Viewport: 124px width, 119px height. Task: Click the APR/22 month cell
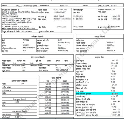click(x=48, y=111)
